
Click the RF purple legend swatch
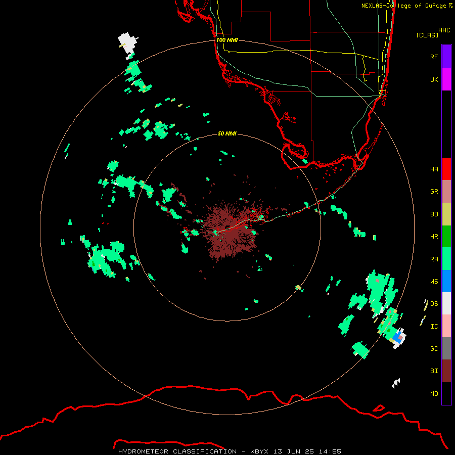point(446,57)
